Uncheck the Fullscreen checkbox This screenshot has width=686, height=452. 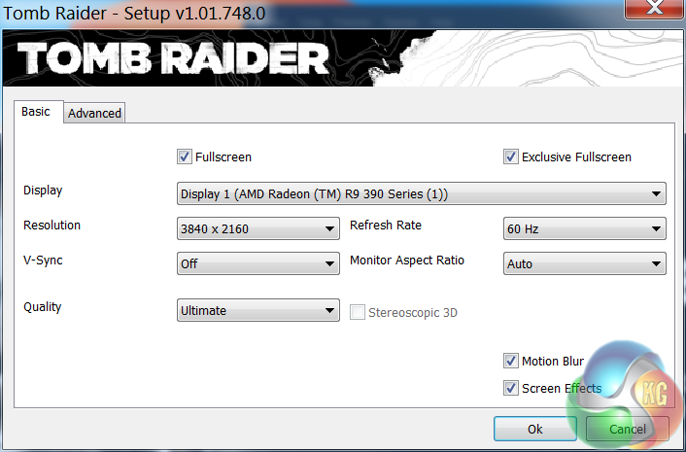click(185, 156)
